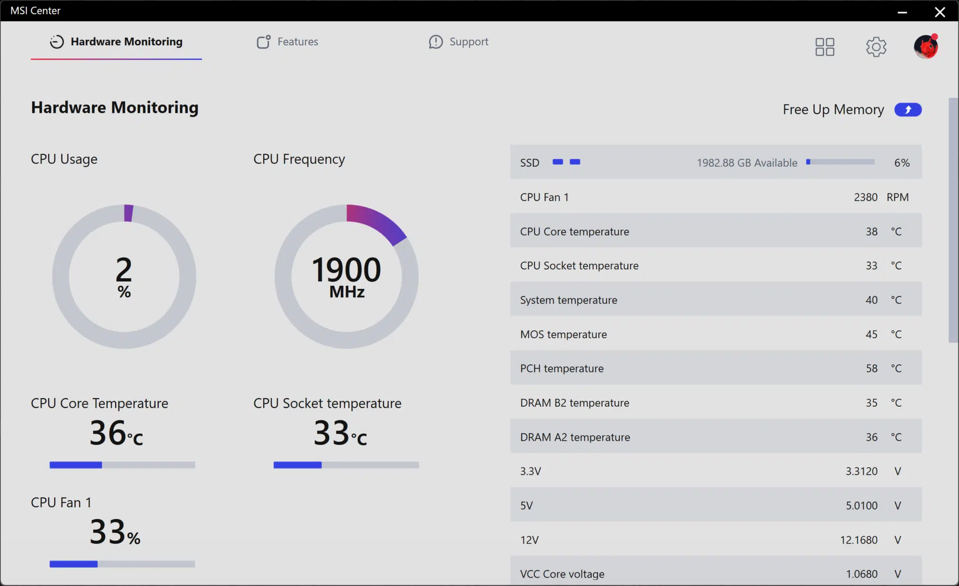This screenshot has width=959, height=586.
Task: Click the SSD usage progress bar
Action: point(840,162)
